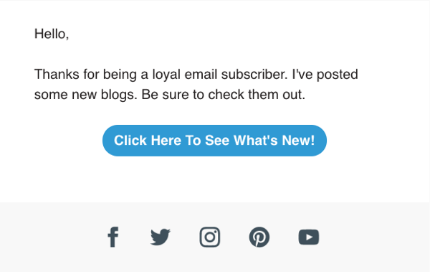The height and width of the screenshot is (272, 430).
Task: Click the "I've posted" phrase
Action: (325, 75)
